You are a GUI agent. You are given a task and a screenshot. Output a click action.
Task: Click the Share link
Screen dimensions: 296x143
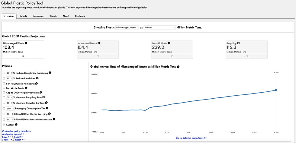[7, 140]
